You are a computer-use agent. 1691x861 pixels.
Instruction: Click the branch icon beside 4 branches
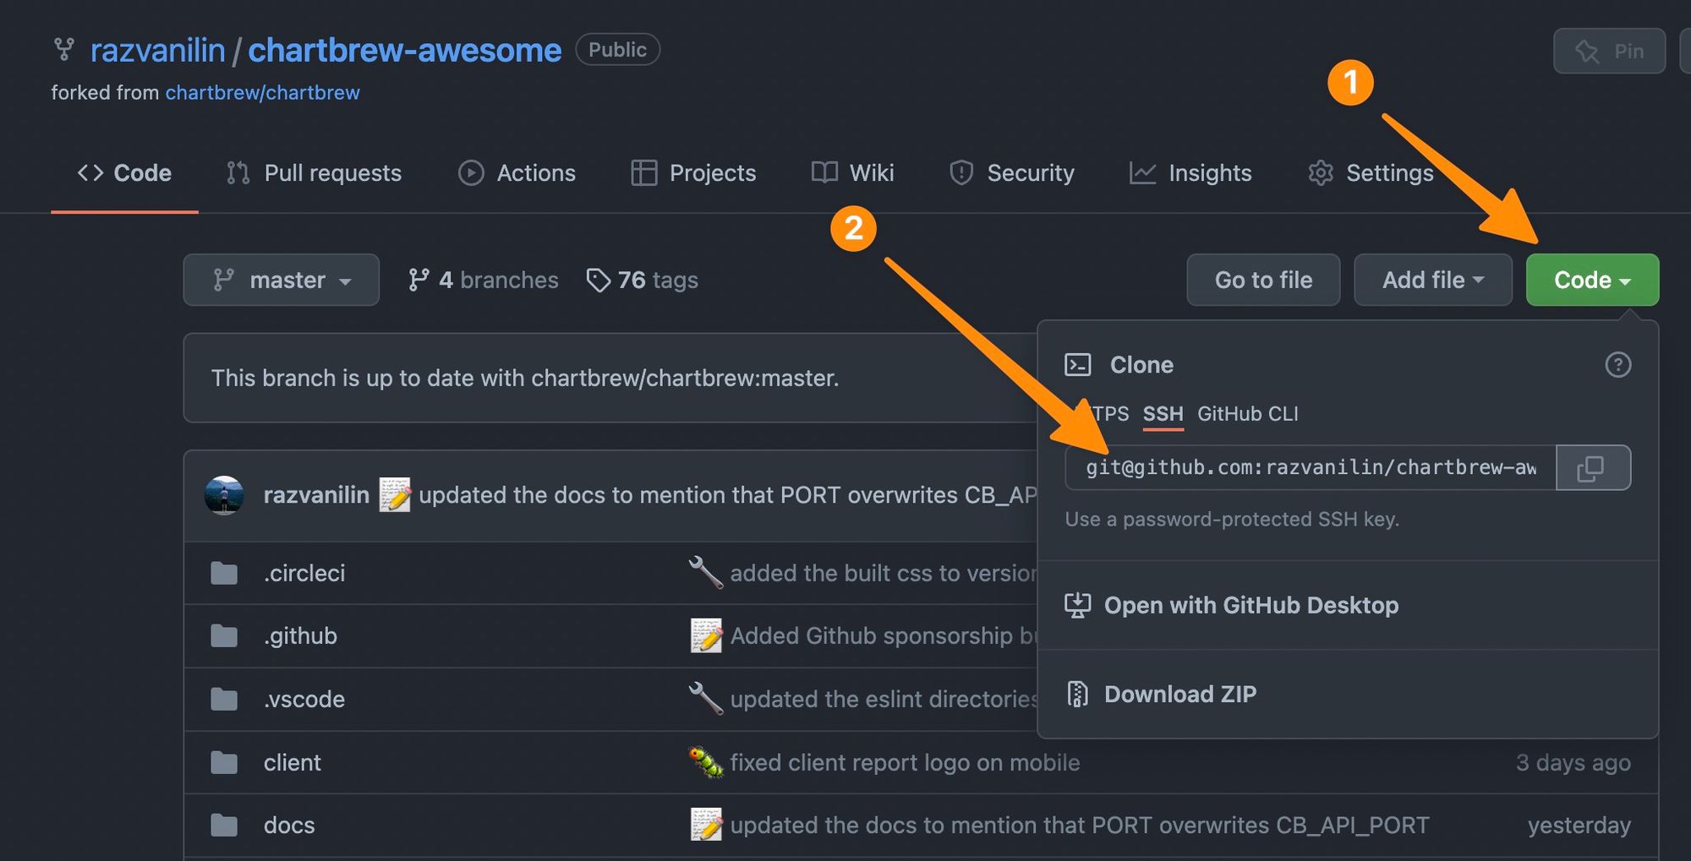[419, 281]
